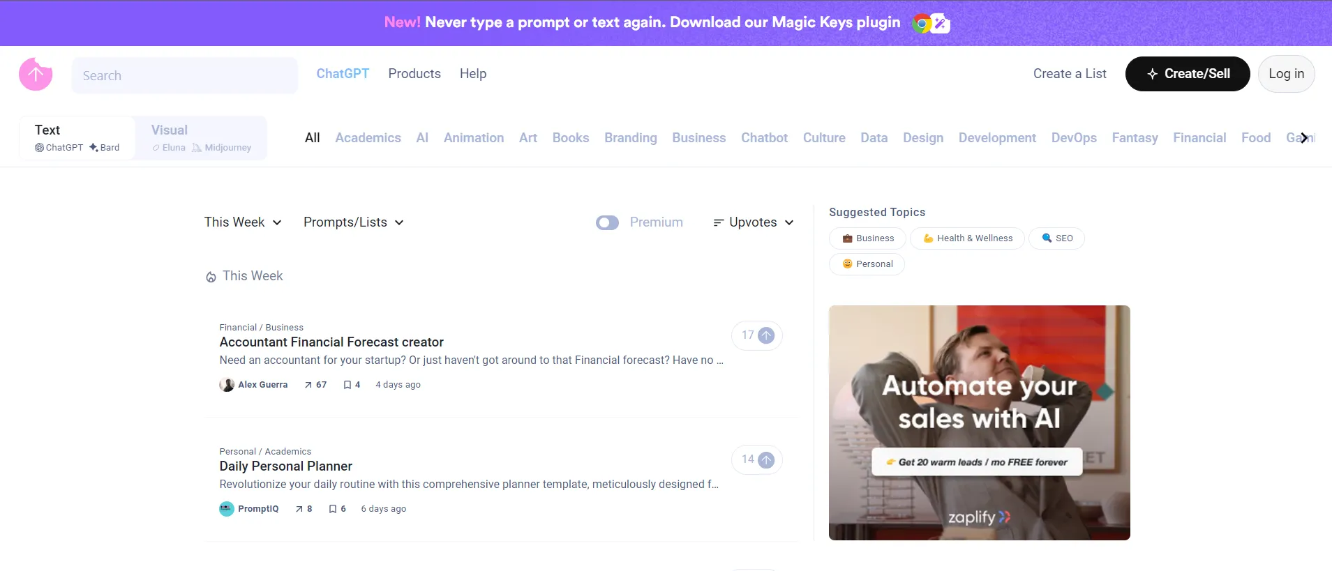
Task: Click the sort icon next to Upvotes
Action: pyautogui.click(x=718, y=222)
